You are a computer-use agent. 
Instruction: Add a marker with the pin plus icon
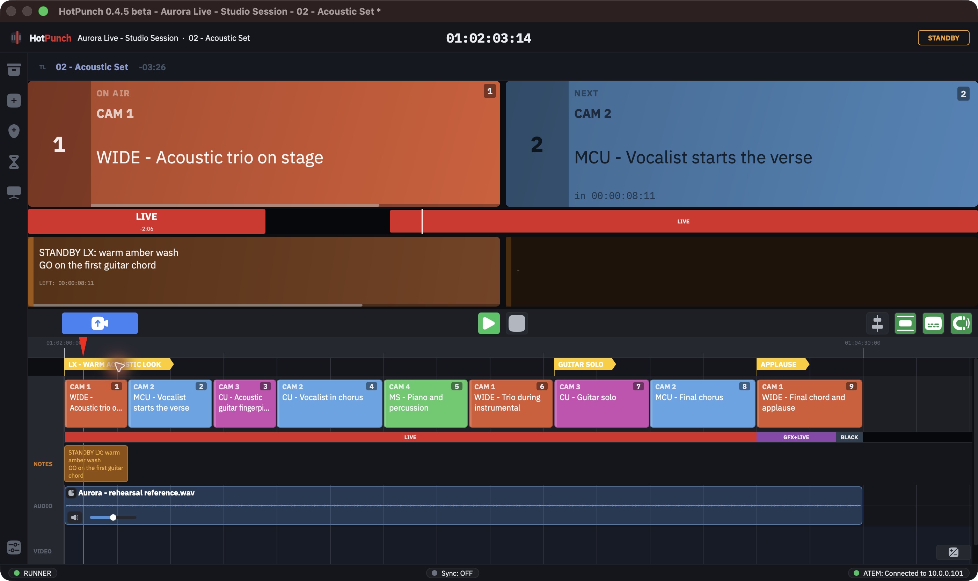pyautogui.click(x=14, y=131)
